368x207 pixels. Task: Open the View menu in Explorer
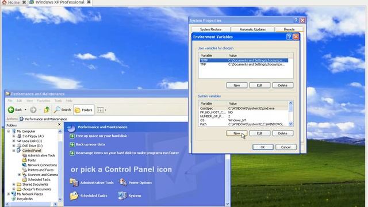[x=29, y=101]
